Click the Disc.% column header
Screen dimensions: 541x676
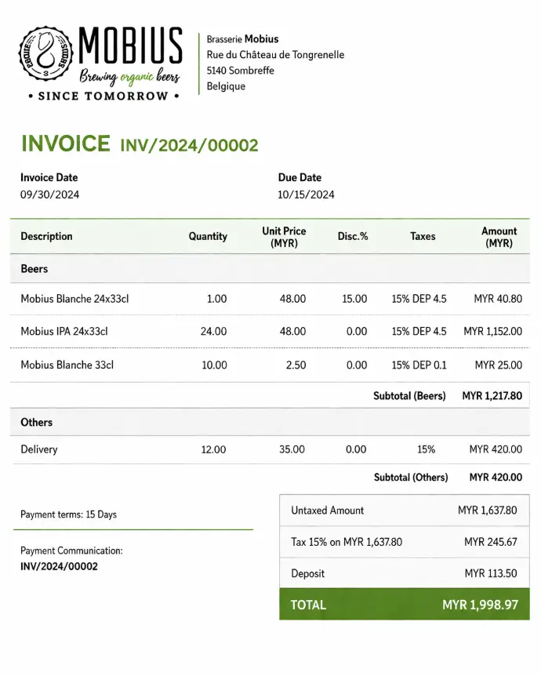(x=353, y=236)
